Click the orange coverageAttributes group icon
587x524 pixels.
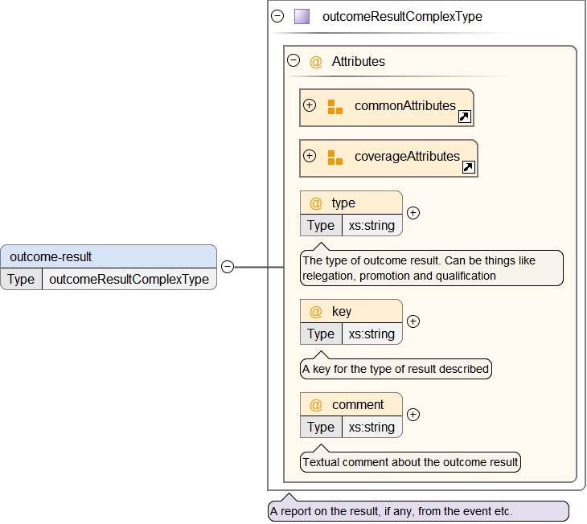[x=335, y=157]
